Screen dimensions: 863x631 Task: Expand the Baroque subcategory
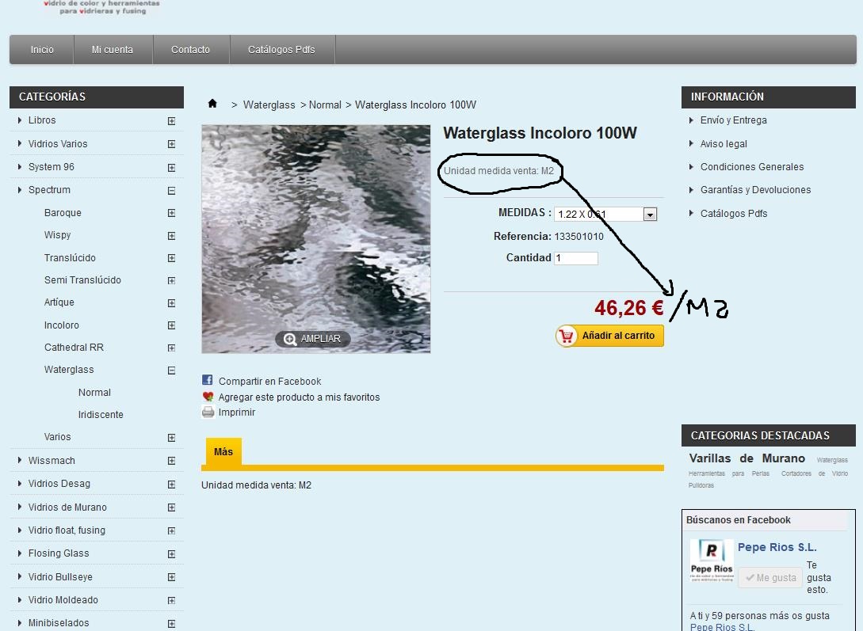tap(172, 213)
